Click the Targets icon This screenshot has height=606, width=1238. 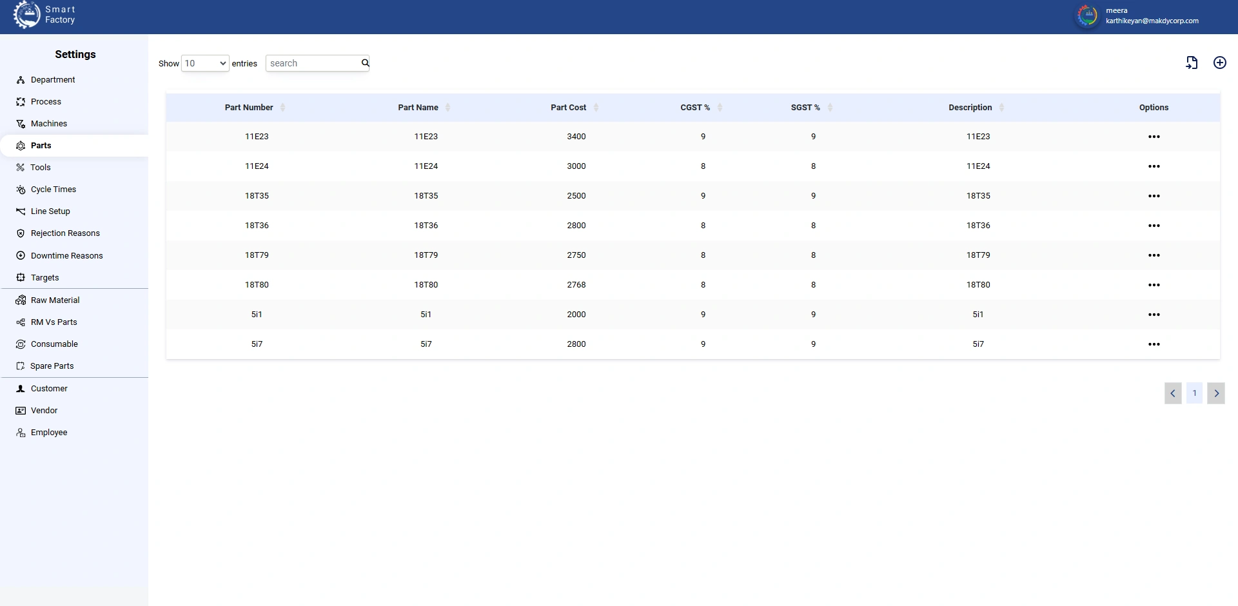[x=21, y=278]
